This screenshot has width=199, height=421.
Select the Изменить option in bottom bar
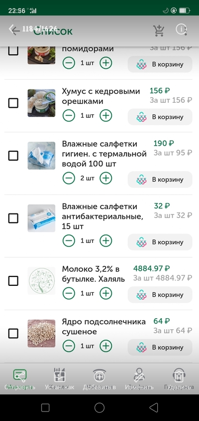pyautogui.click(x=139, y=379)
